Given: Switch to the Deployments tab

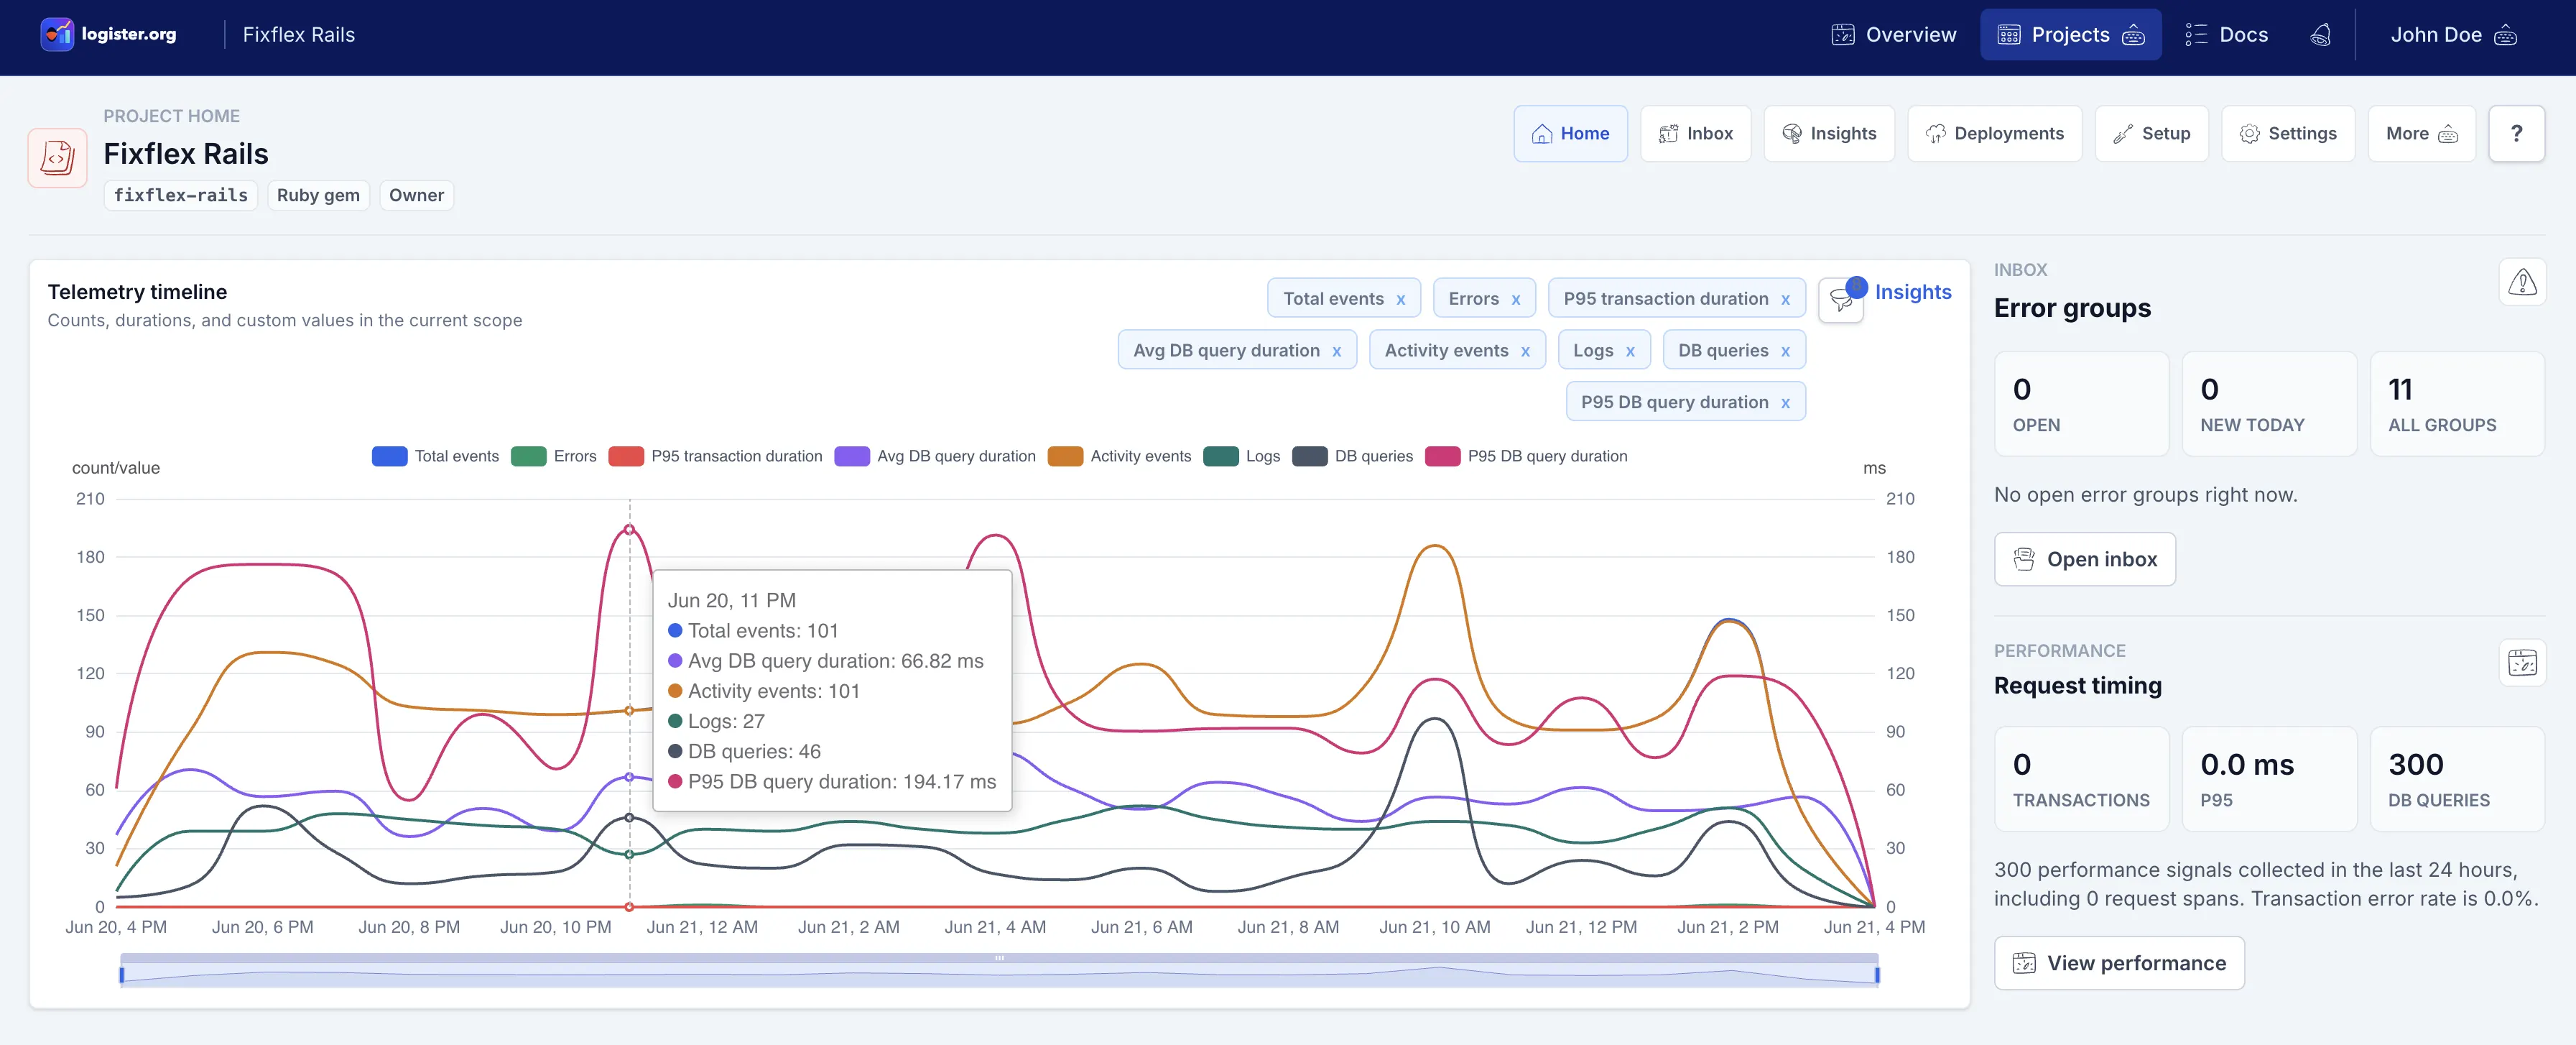Looking at the screenshot, I should click(x=1994, y=133).
